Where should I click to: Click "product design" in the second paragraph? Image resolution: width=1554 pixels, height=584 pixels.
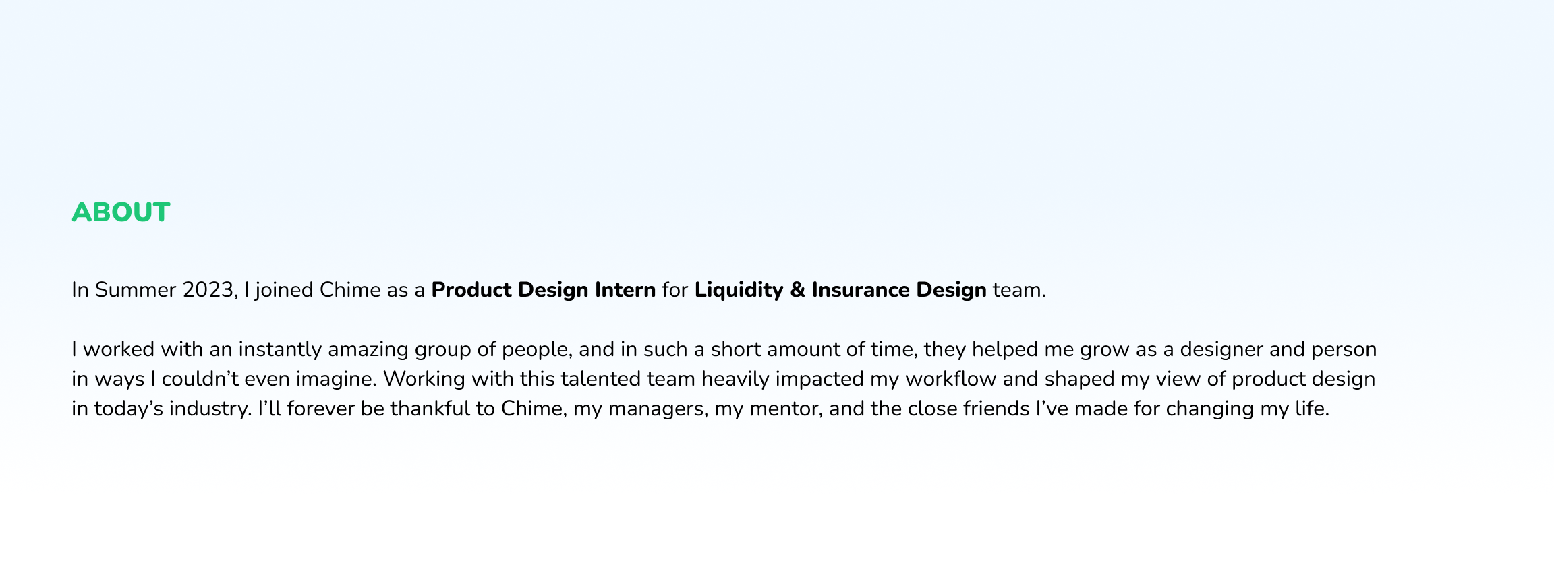click(1303, 379)
